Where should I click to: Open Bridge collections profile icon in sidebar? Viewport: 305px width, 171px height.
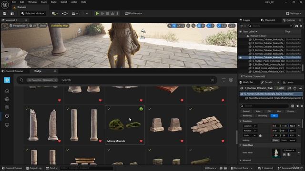7,107
